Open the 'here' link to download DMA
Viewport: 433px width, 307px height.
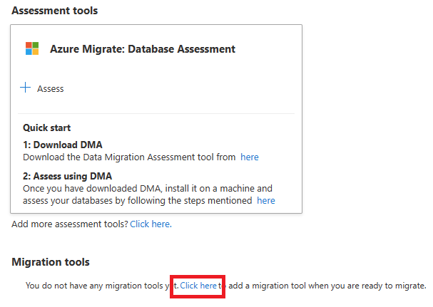[250, 157]
